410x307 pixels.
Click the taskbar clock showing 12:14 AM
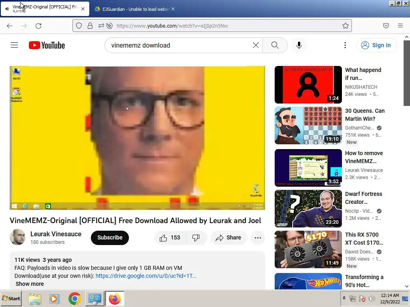coord(390,298)
